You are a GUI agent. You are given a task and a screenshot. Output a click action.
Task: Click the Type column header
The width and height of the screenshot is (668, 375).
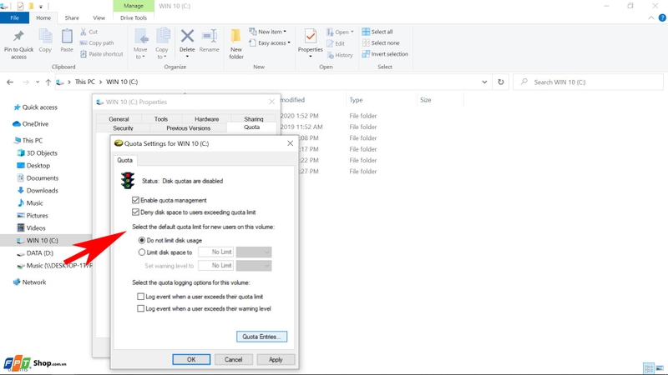click(x=357, y=100)
